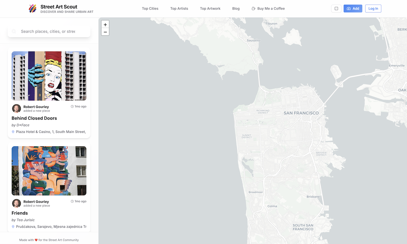Open the Behind Closed Doors mural thumbnail

(x=49, y=76)
